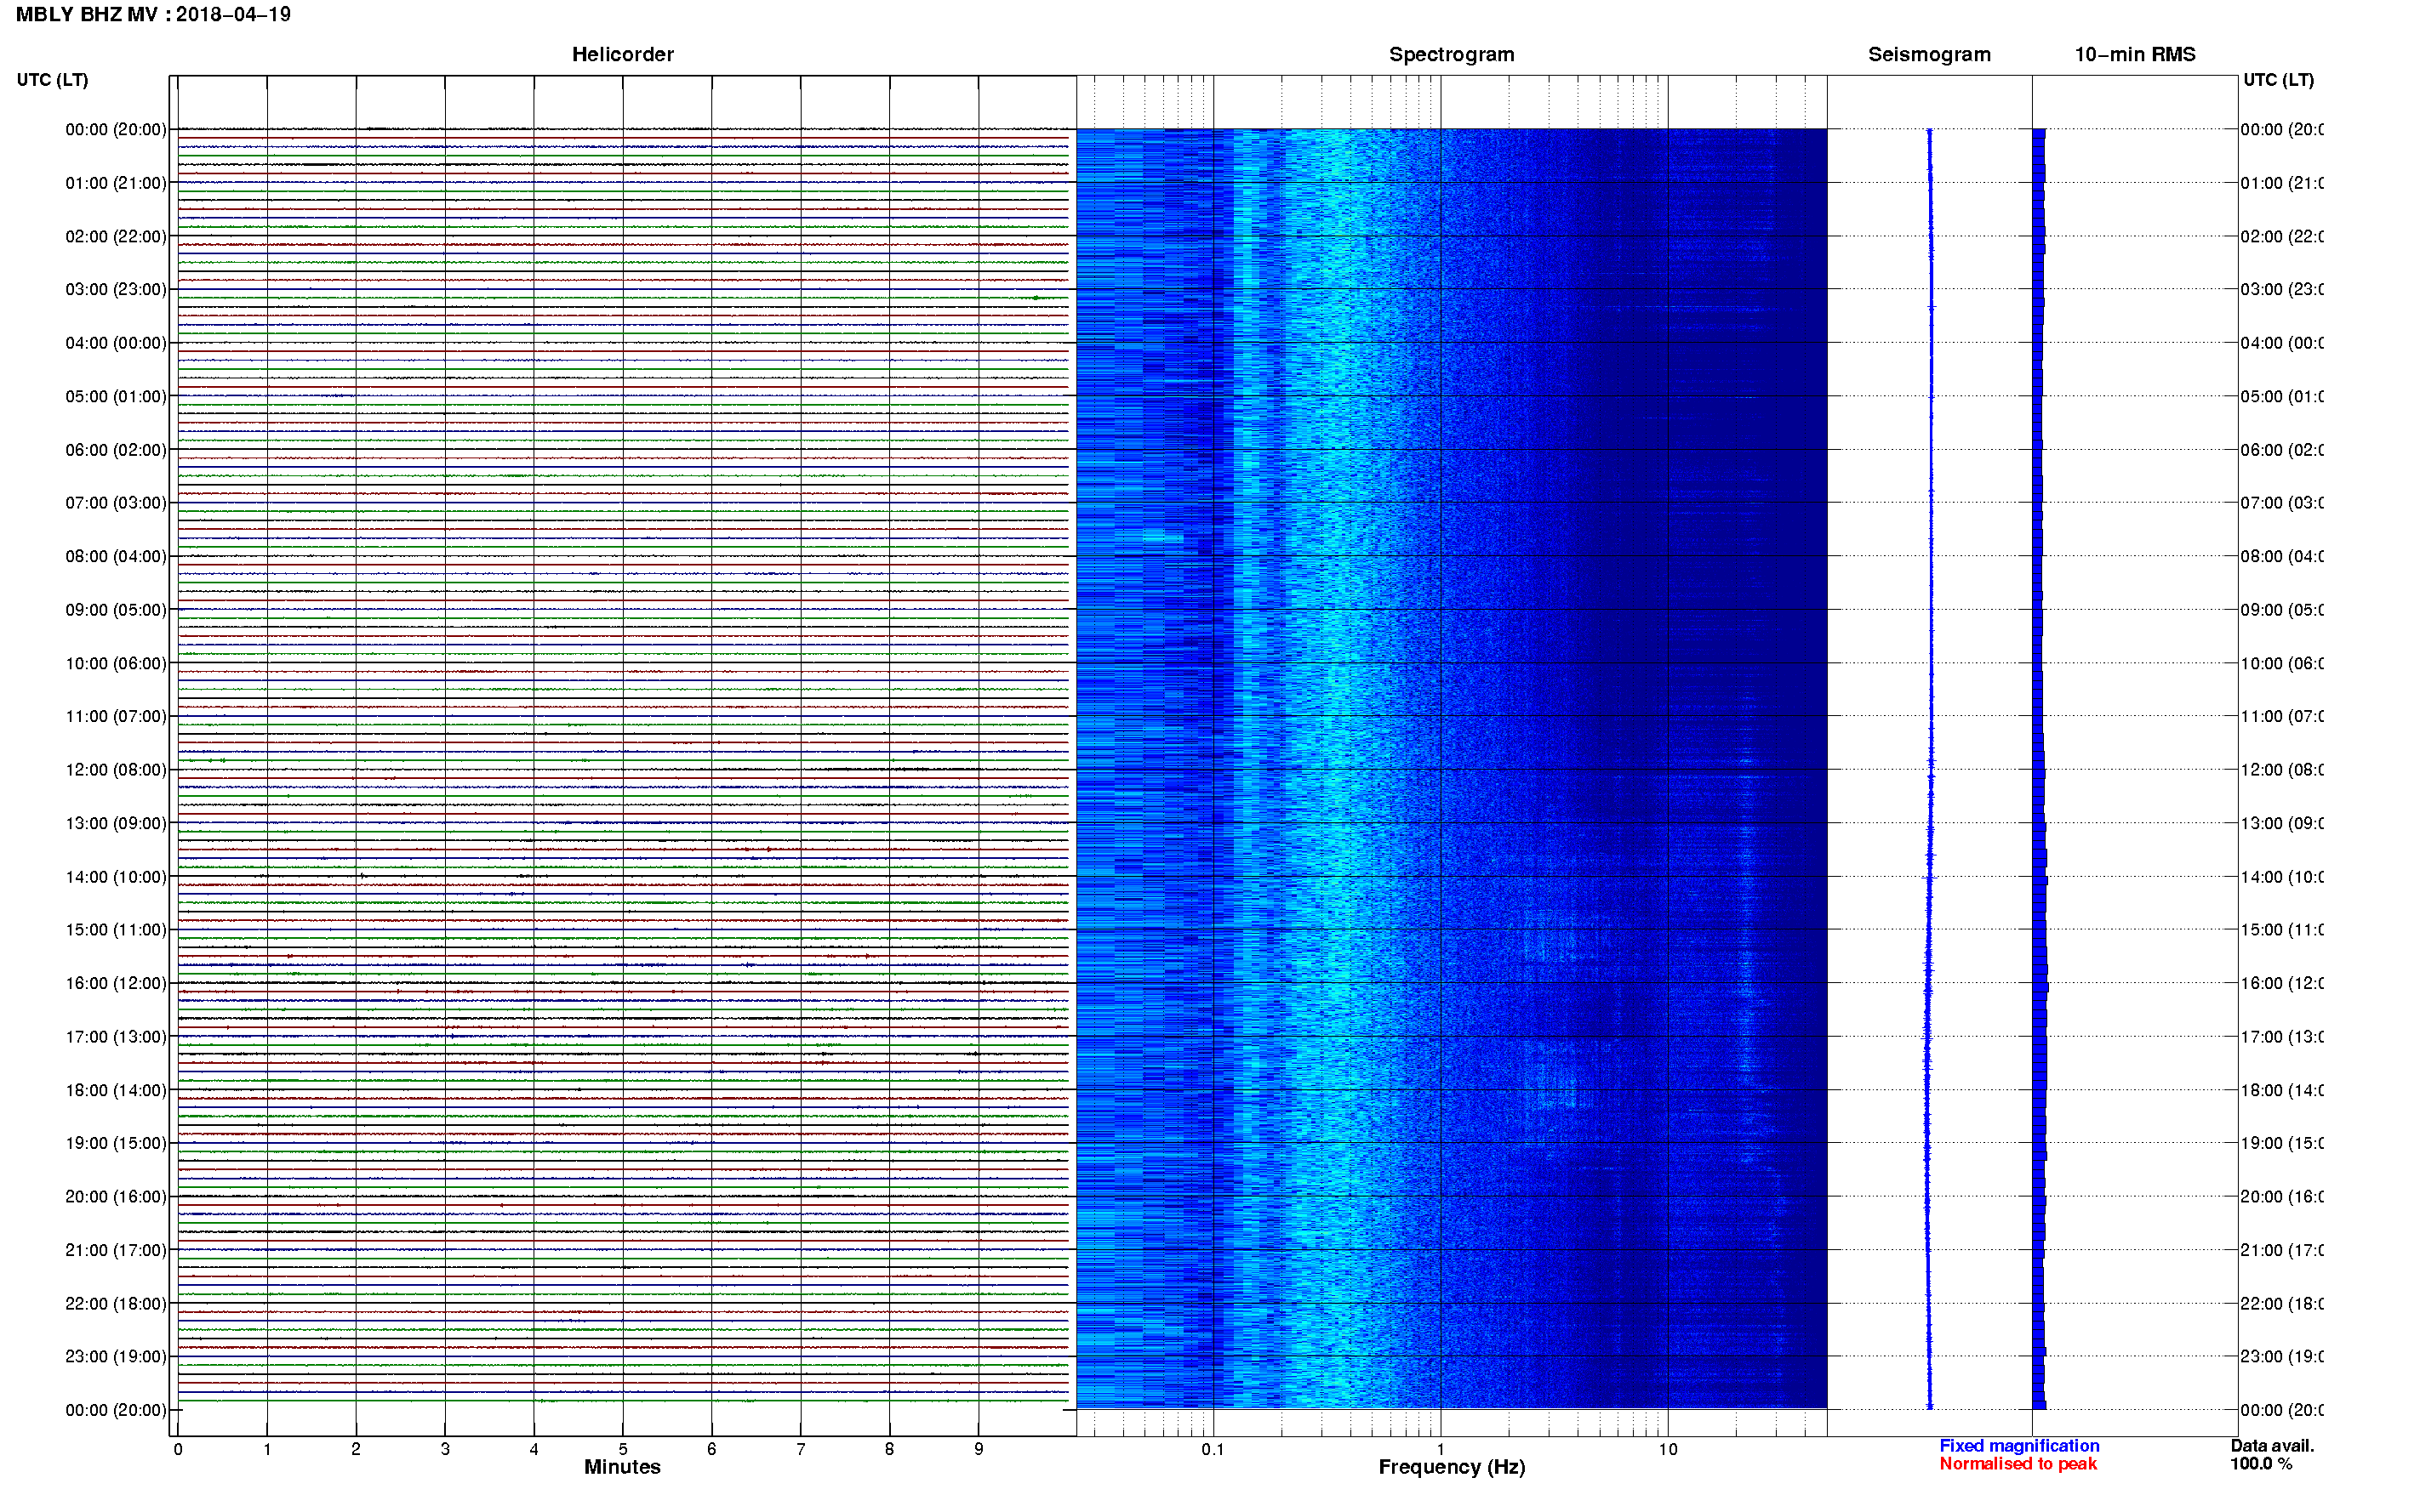Click the plot title 'MBLY BHZ MV : 2018-04-19'
Screen dimensions: 2420x1512
pos(153,15)
